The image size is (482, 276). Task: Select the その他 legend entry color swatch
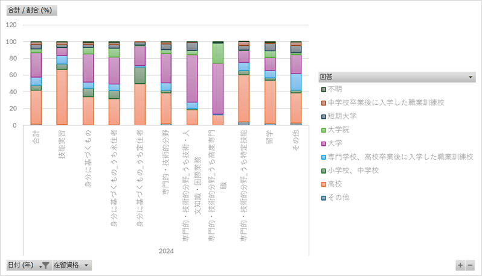click(x=323, y=198)
